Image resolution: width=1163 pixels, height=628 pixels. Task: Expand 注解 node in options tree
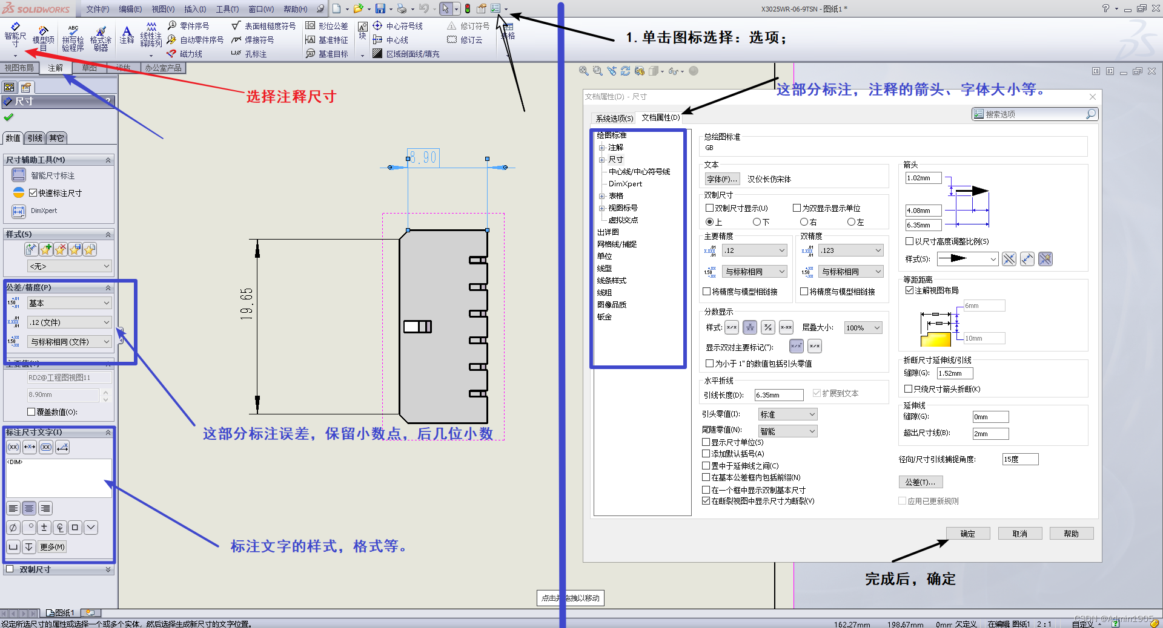[x=601, y=148]
